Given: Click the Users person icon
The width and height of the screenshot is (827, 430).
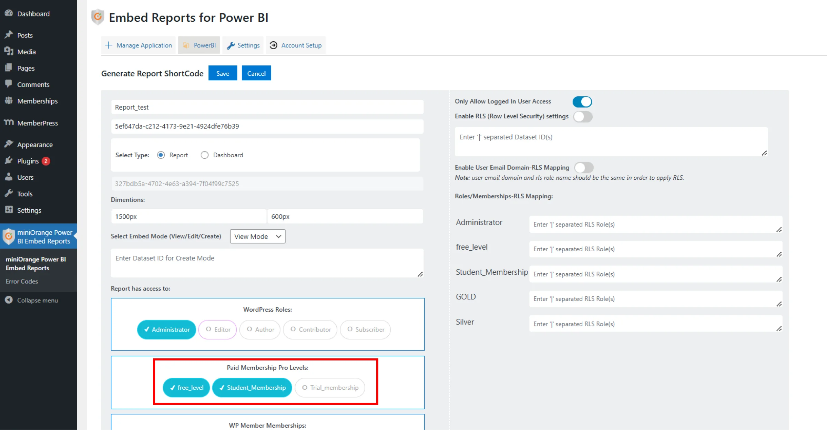Looking at the screenshot, I should click(x=9, y=177).
